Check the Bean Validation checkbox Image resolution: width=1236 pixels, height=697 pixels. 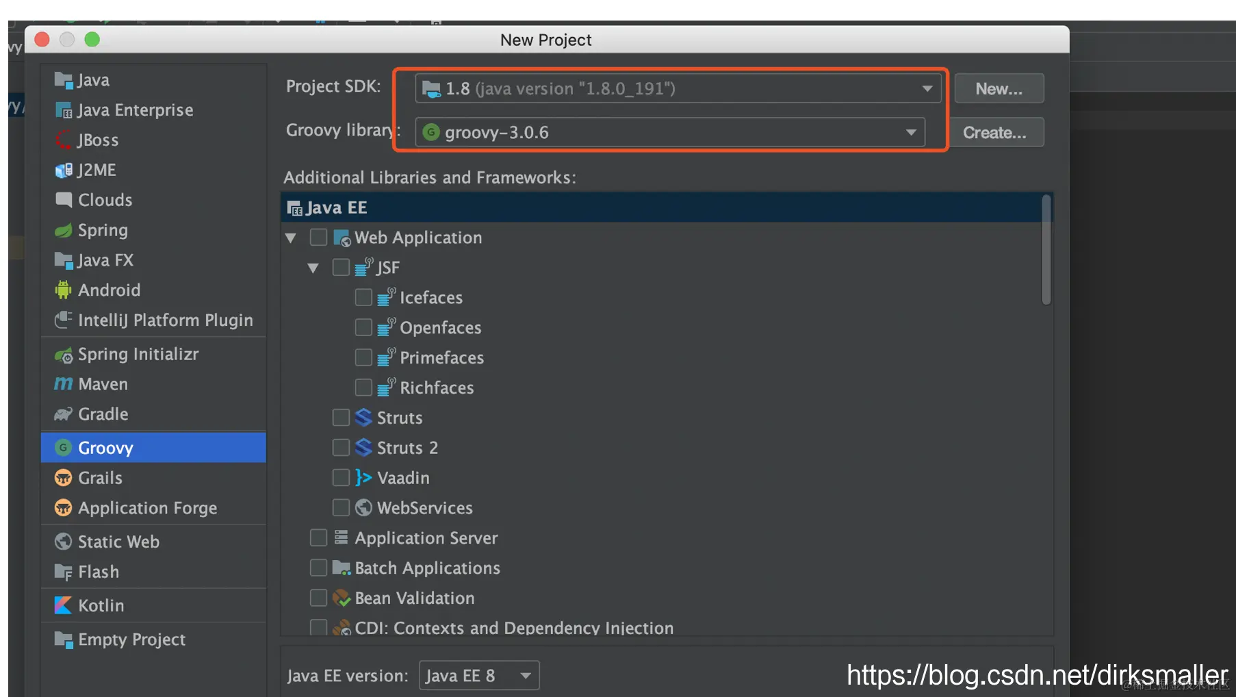318,598
